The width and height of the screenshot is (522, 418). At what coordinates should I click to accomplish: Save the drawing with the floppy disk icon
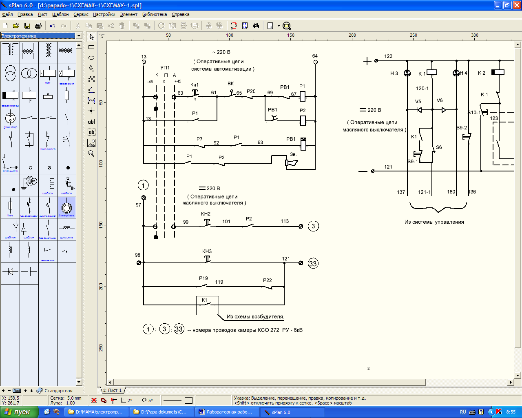[x=27, y=26]
